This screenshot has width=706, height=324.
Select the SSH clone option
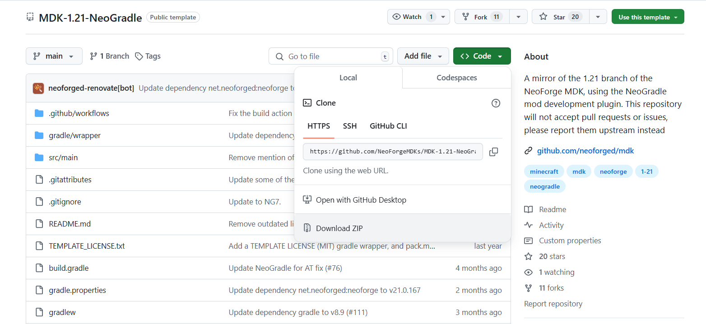pos(349,126)
